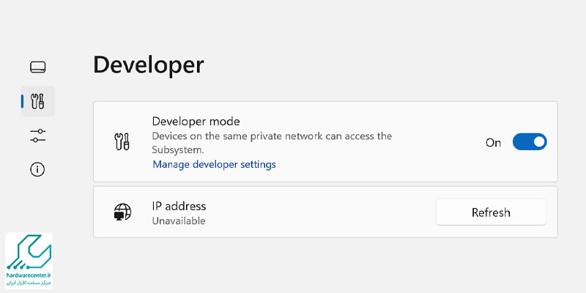Select the Unavailable IP status text
This screenshot has height=293, width=586.
pos(179,220)
